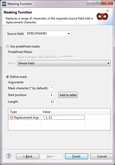
Task: Maximize the Masking Function dialog window
Action: (x=97, y=3)
